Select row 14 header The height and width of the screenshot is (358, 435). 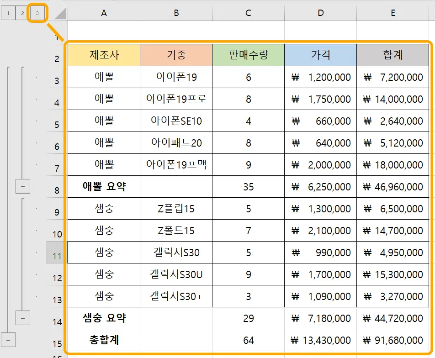tap(57, 318)
